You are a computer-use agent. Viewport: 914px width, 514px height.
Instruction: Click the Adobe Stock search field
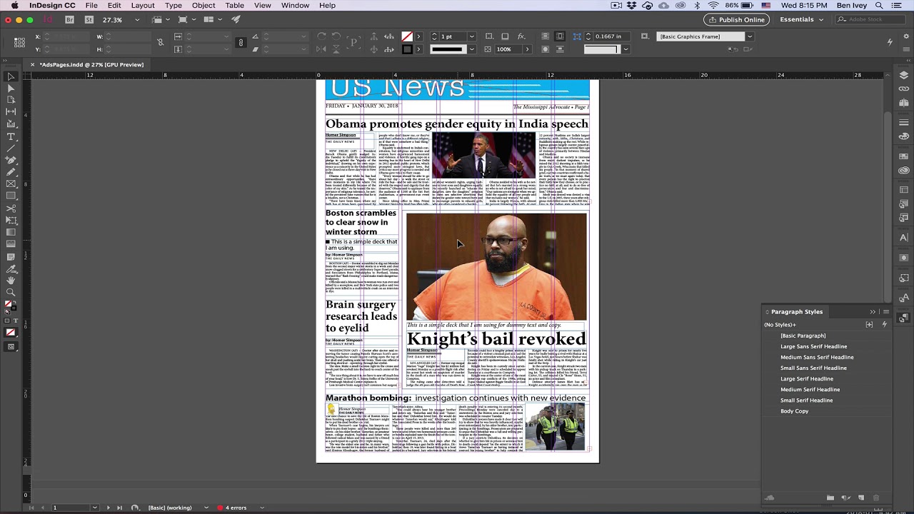coord(872,19)
